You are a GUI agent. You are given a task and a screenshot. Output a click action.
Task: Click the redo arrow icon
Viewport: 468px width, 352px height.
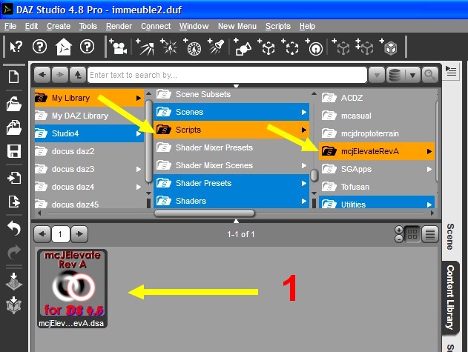pos(14,253)
